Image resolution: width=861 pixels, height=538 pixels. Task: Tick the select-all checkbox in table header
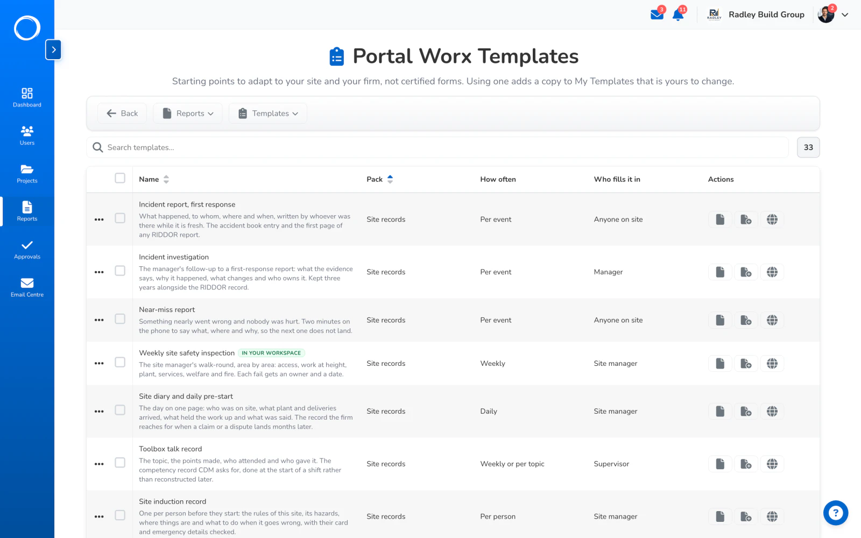pos(120,178)
